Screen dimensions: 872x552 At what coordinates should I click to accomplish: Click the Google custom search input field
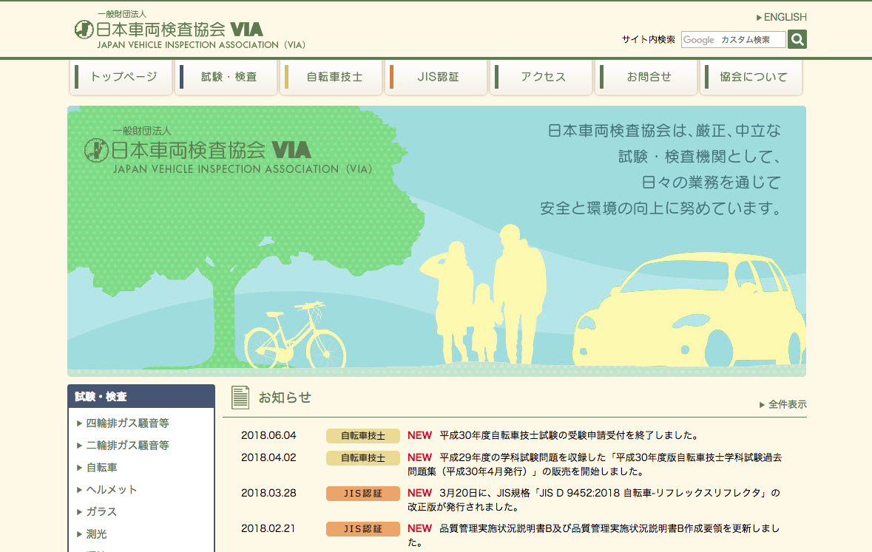(733, 40)
